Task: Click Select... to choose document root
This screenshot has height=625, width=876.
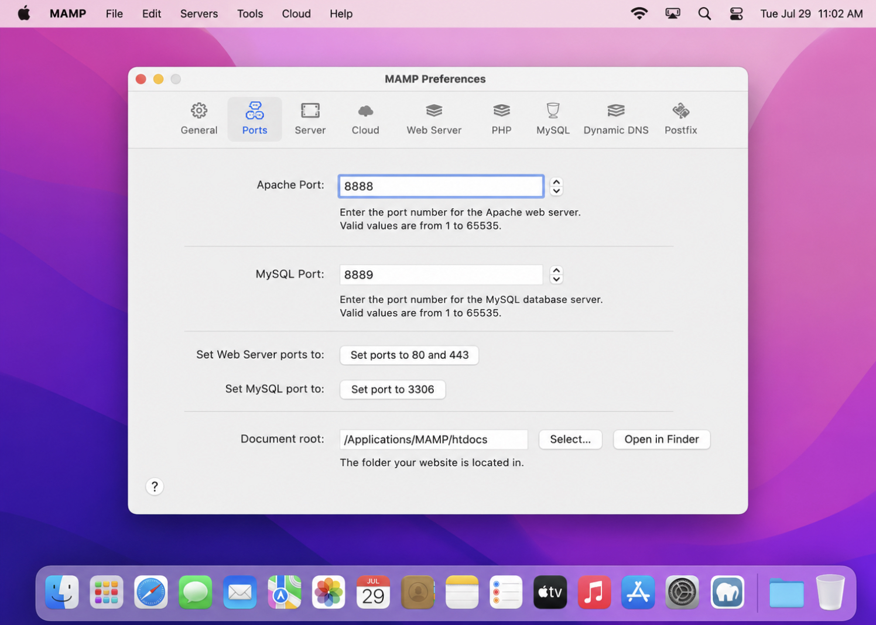Action: tap(570, 439)
